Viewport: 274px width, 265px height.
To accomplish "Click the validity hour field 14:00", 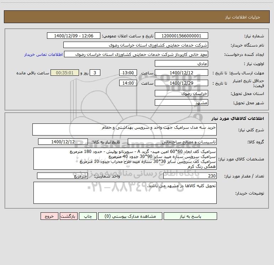I will coord(128,83).
